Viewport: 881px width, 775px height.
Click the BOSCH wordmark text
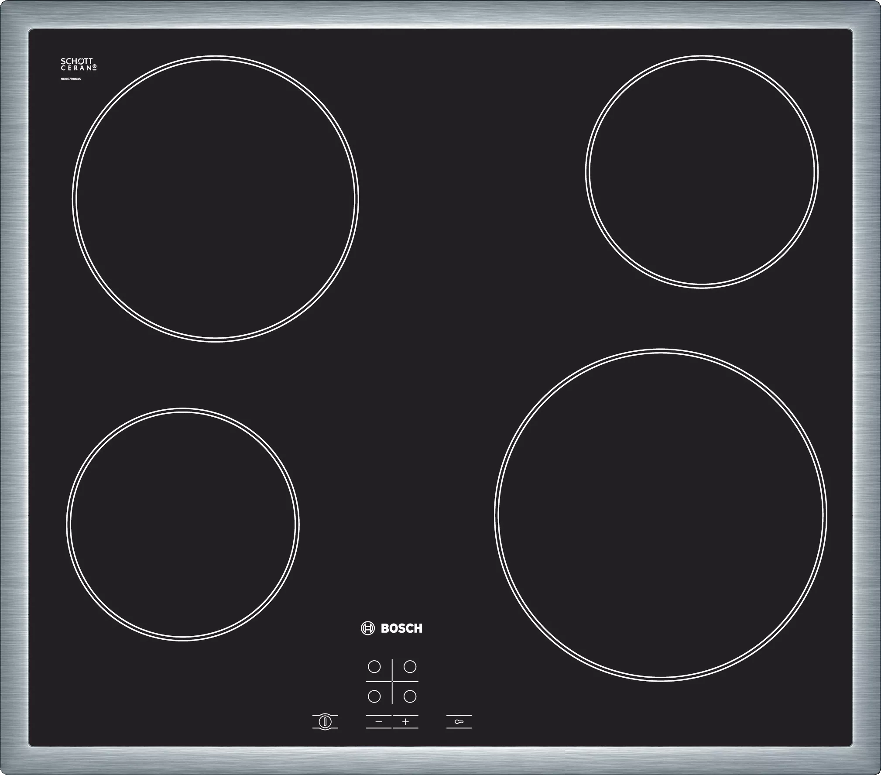(401, 628)
